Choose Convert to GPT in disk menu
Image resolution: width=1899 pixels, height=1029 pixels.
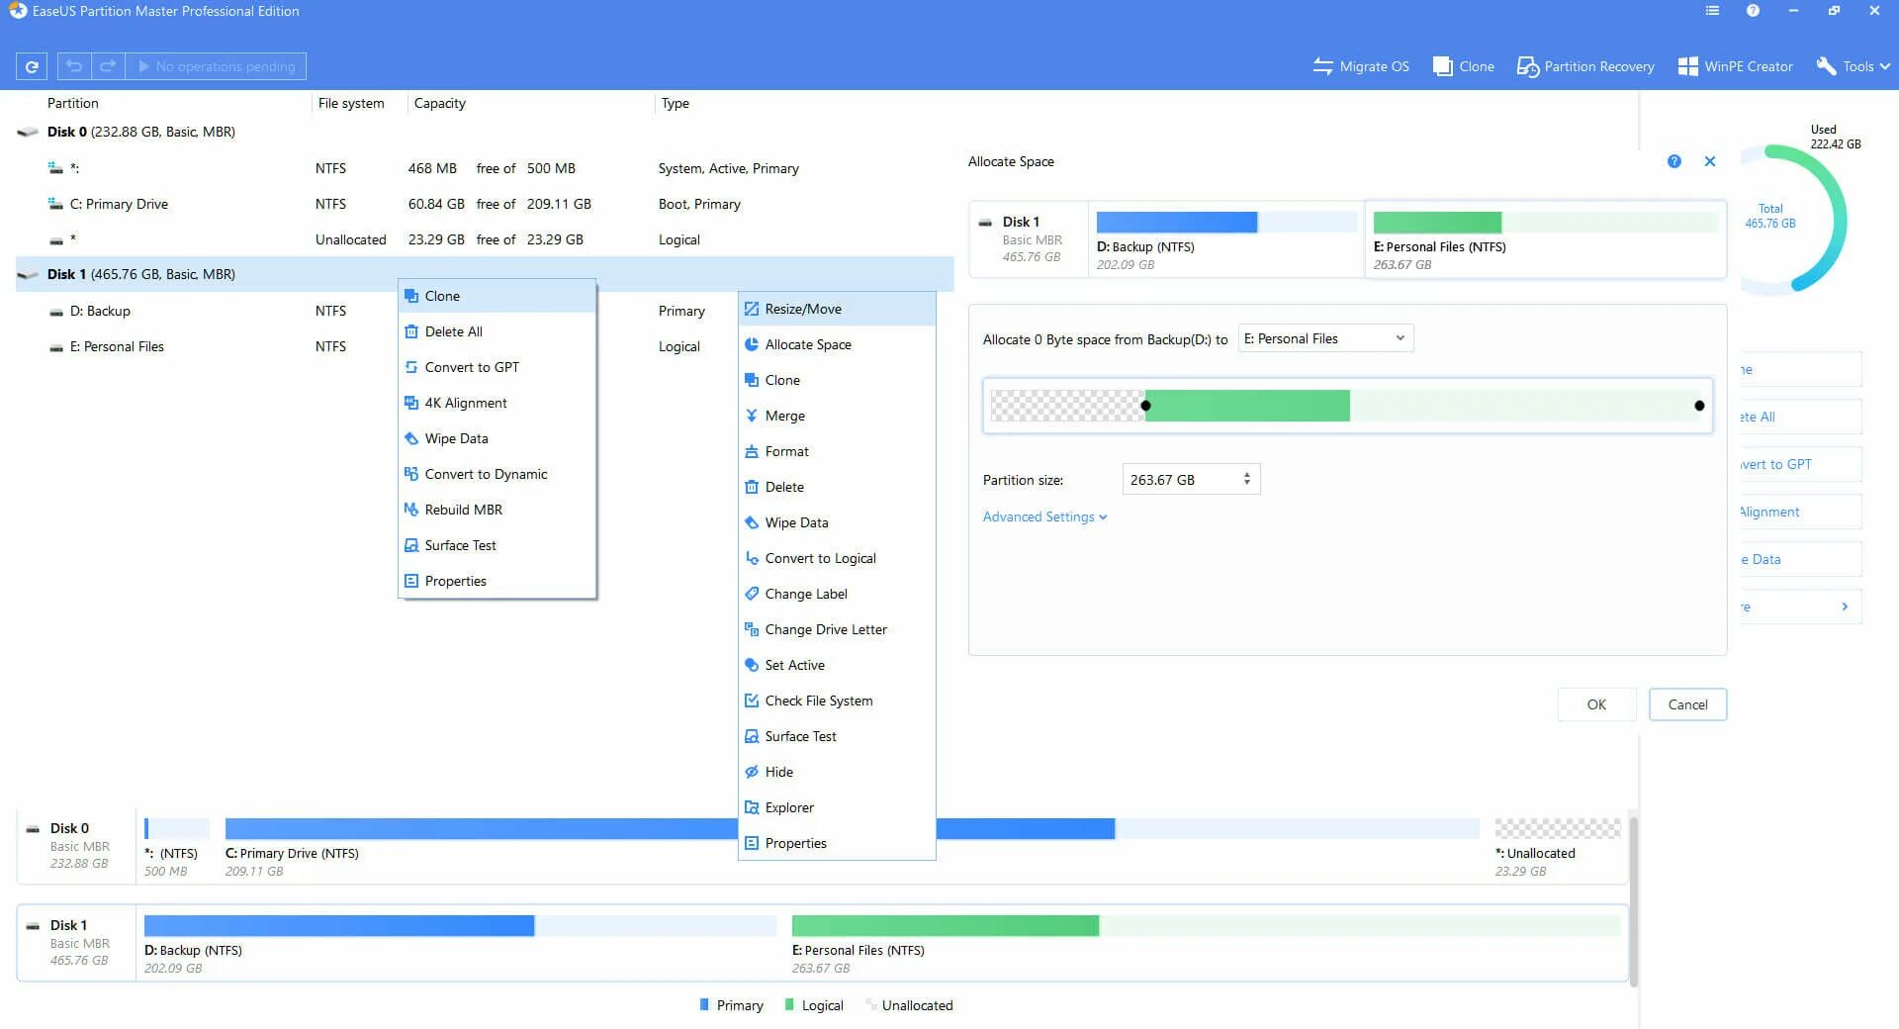(497, 367)
